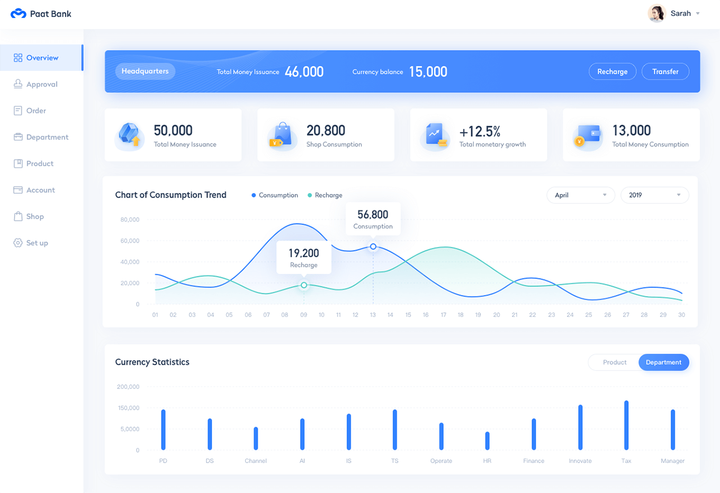Click the Finance department bar
720x493 pixels.
click(534, 434)
